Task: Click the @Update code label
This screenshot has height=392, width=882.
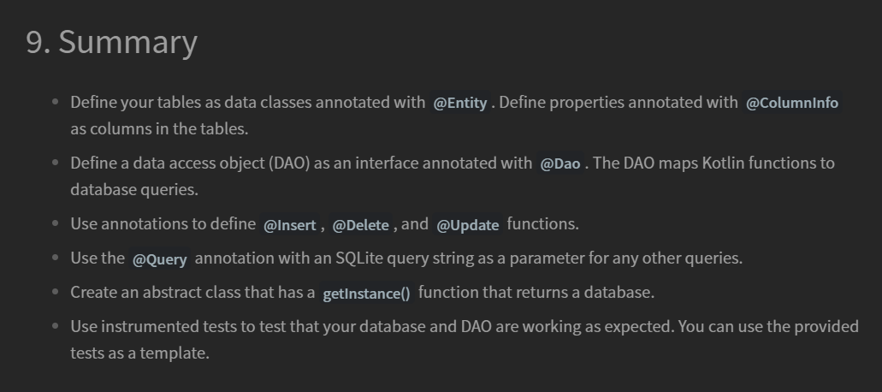Action: pyautogui.click(x=467, y=225)
